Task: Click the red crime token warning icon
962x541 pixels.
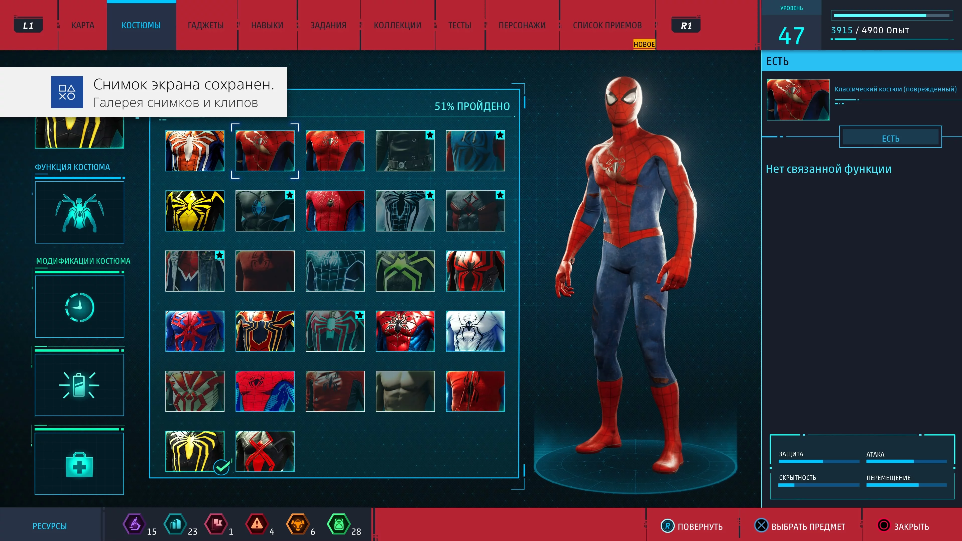Action: (x=257, y=524)
